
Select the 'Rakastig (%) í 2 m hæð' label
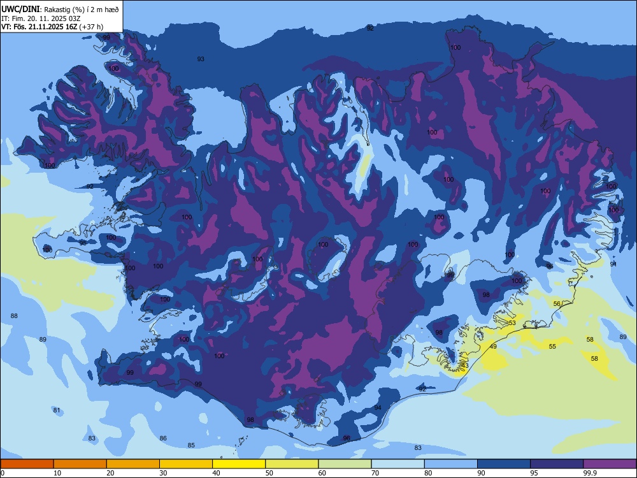[82, 10]
